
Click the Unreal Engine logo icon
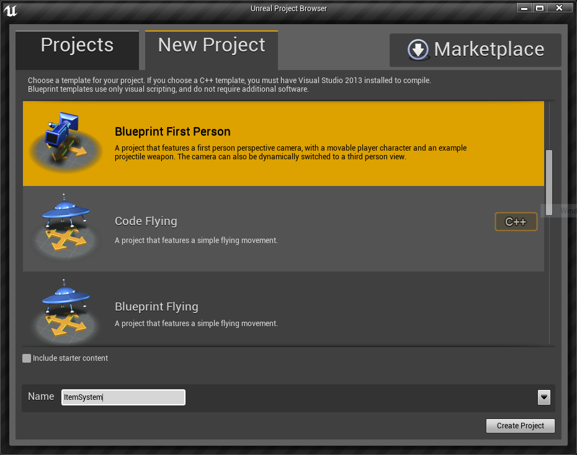(11, 10)
